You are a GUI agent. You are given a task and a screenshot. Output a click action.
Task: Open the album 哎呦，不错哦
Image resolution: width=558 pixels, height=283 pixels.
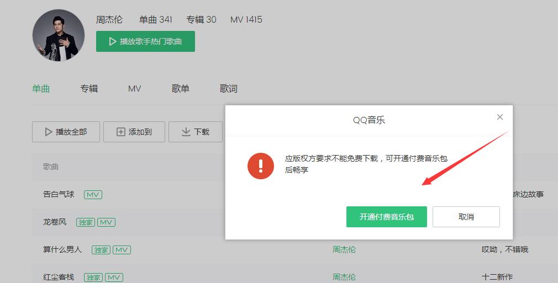(x=505, y=249)
